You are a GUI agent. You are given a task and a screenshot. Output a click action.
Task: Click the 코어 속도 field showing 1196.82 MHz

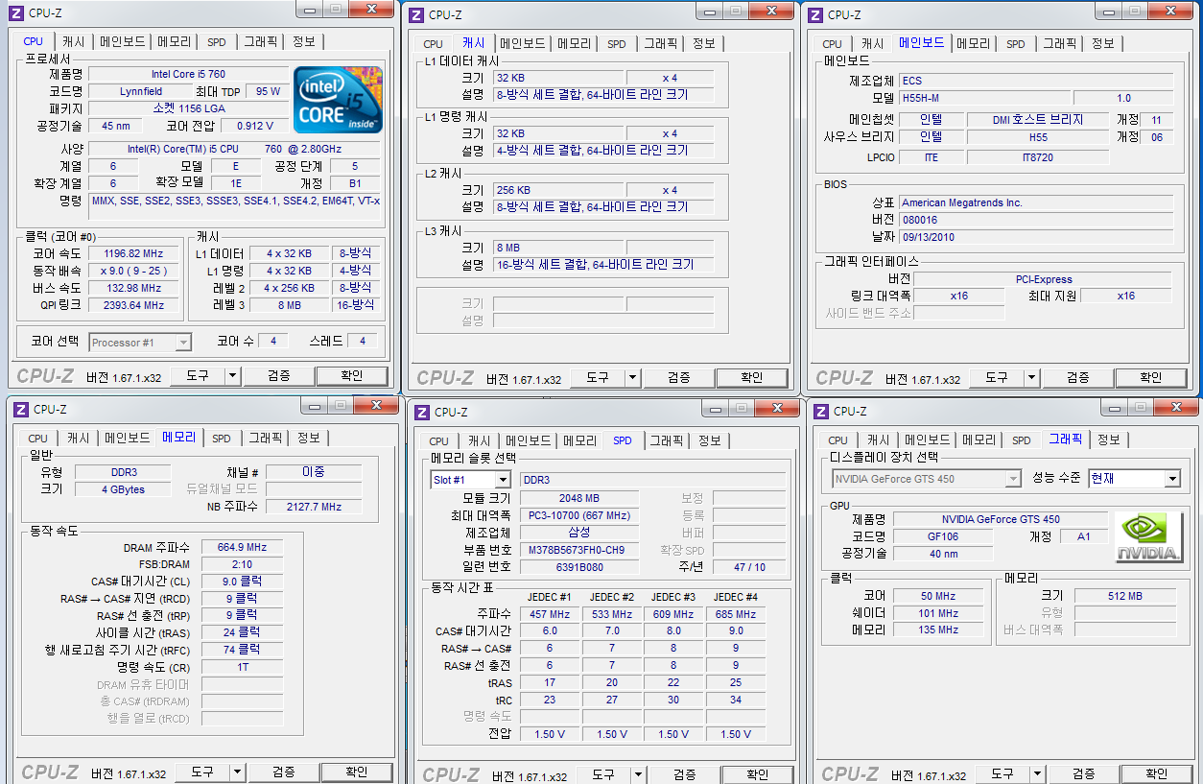coord(132,253)
